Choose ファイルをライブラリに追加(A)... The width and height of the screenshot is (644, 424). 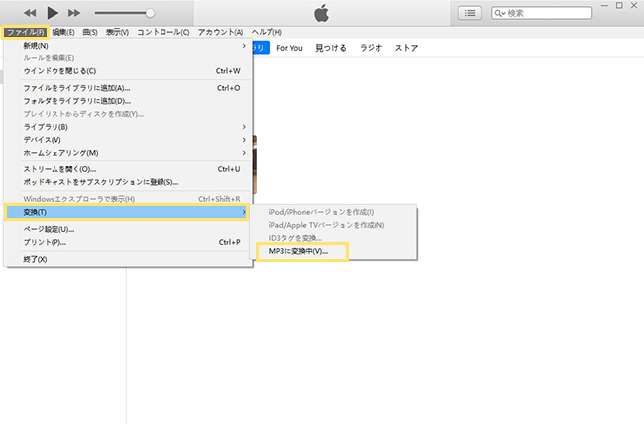pyautogui.click(x=128, y=88)
